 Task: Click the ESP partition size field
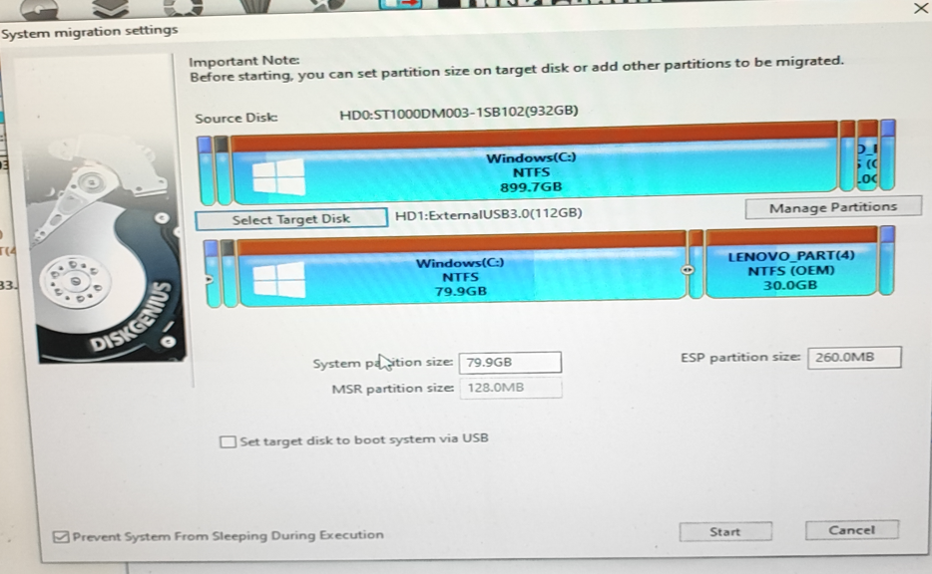point(853,358)
